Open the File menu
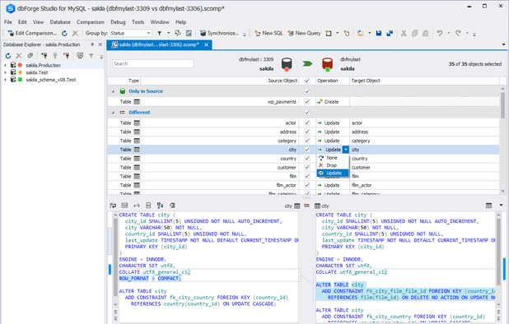Screen dimensions: 509x324 coord(8,22)
